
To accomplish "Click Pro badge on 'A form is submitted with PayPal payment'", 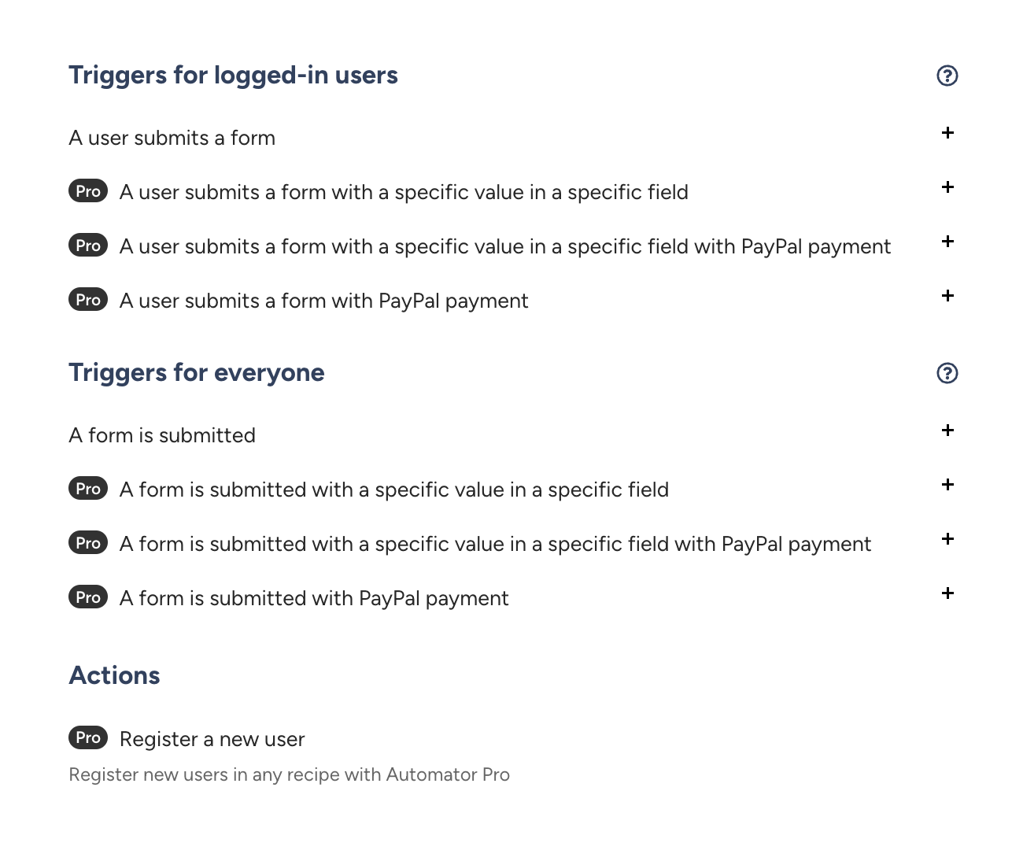I will pos(88,597).
